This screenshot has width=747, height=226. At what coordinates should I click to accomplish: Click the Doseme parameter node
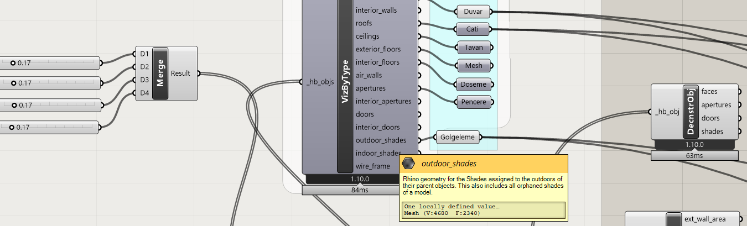click(x=473, y=84)
